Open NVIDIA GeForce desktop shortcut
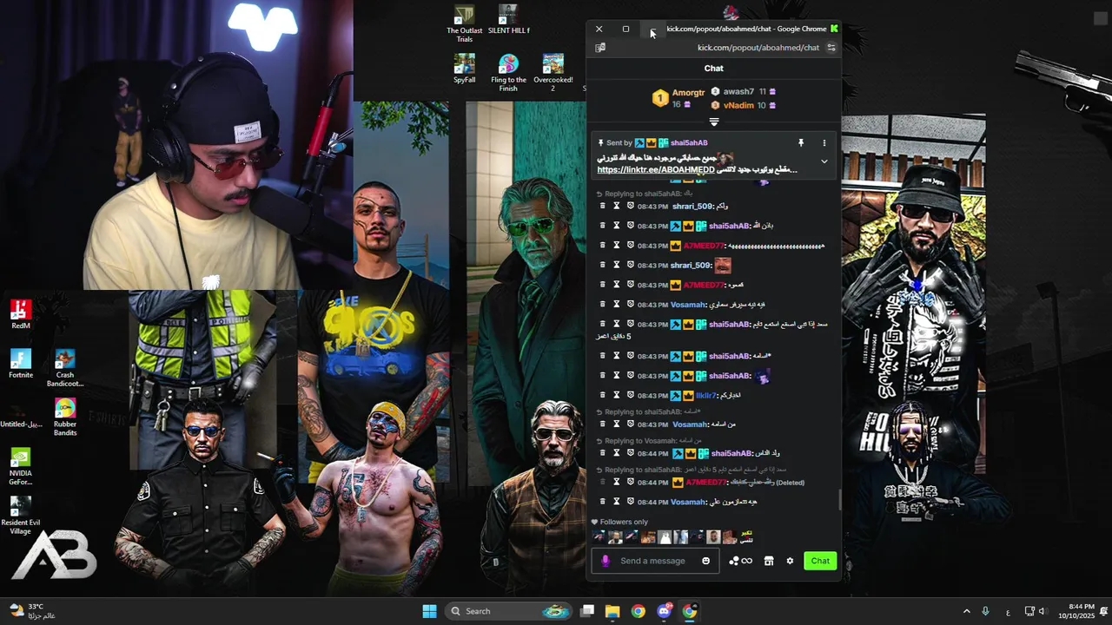 pyautogui.click(x=21, y=467)
